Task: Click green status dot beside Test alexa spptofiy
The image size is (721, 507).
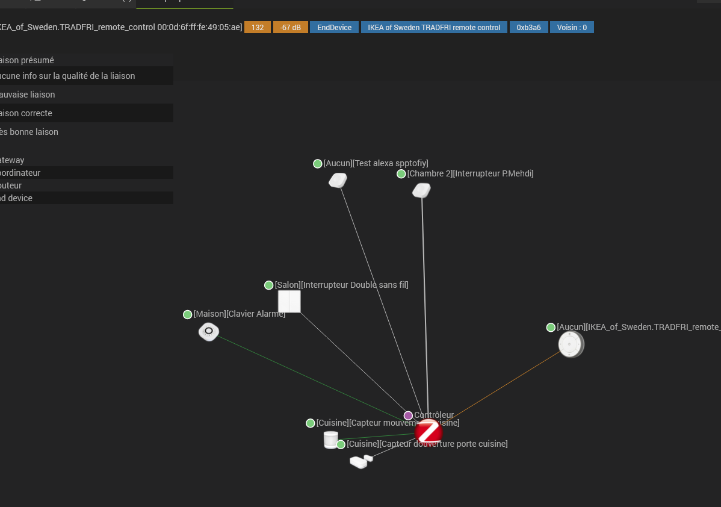Action: pyautogui.click(x=317, y=164)
